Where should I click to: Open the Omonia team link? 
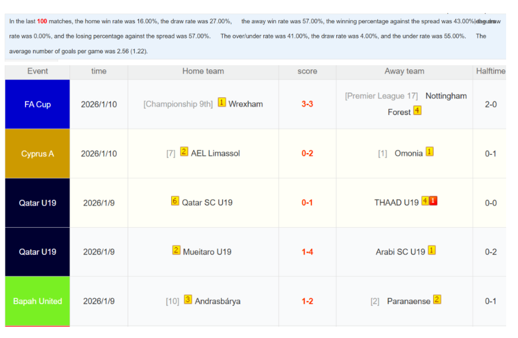[x=409, y=154]
